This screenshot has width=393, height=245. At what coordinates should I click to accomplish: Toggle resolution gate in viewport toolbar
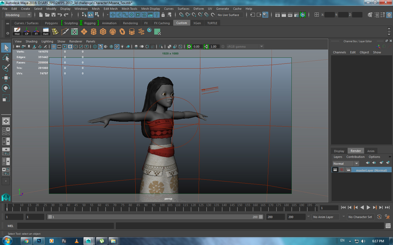[65, 47]
